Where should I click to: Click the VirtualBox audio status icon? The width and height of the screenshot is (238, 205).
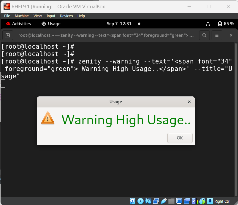148,201
